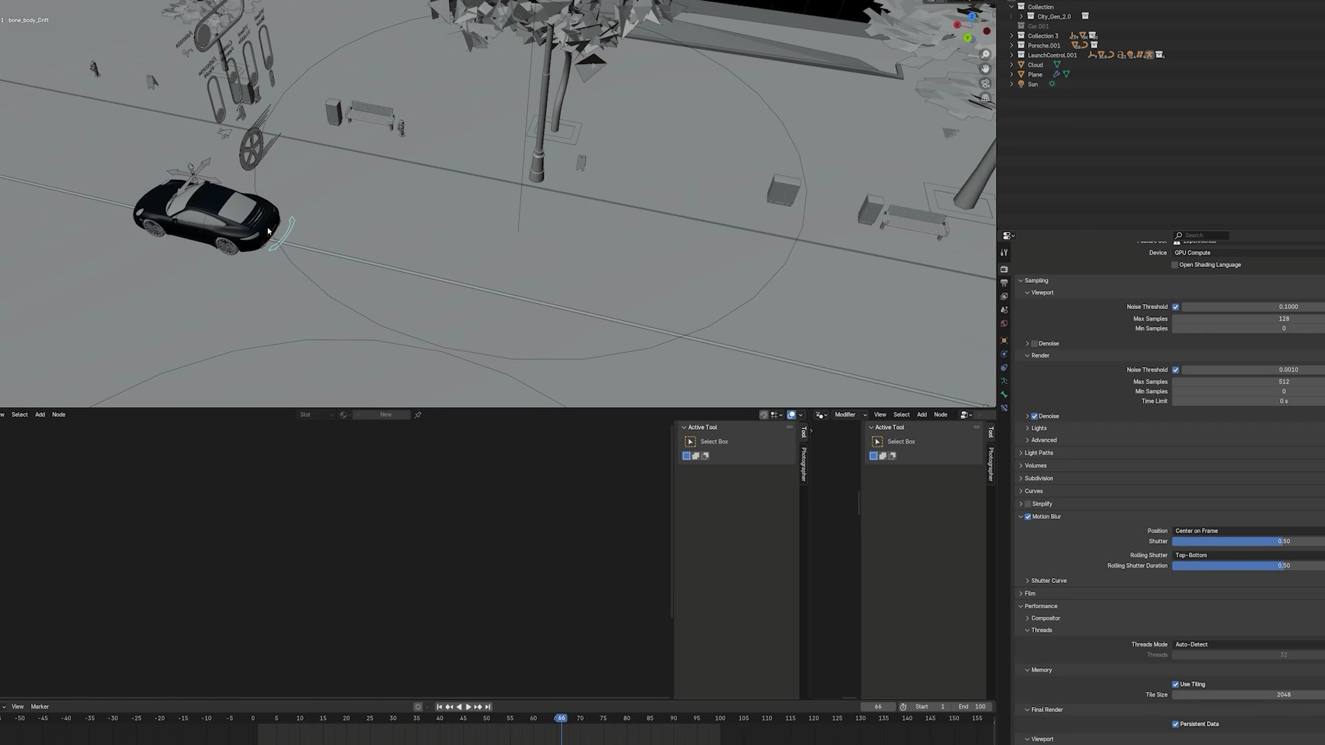This screenshot has height=745, width=1325.
Task: Play the animation forward
Action: click(x=469, y=707)
